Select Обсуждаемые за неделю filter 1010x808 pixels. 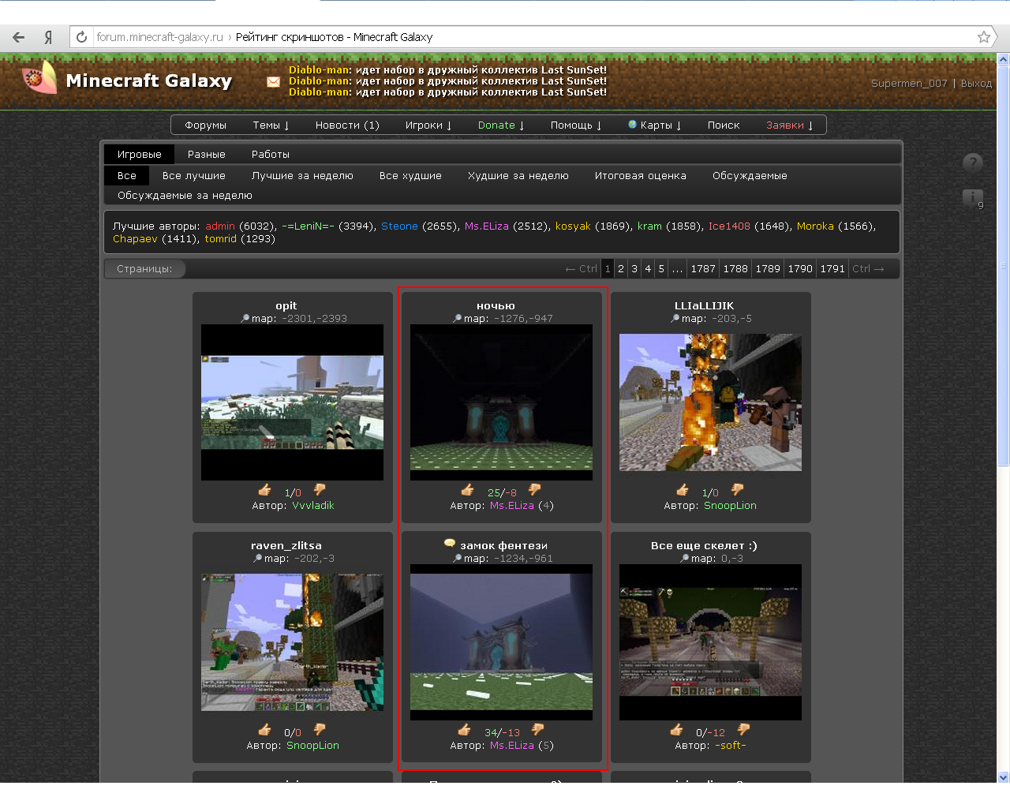(185, 196)
